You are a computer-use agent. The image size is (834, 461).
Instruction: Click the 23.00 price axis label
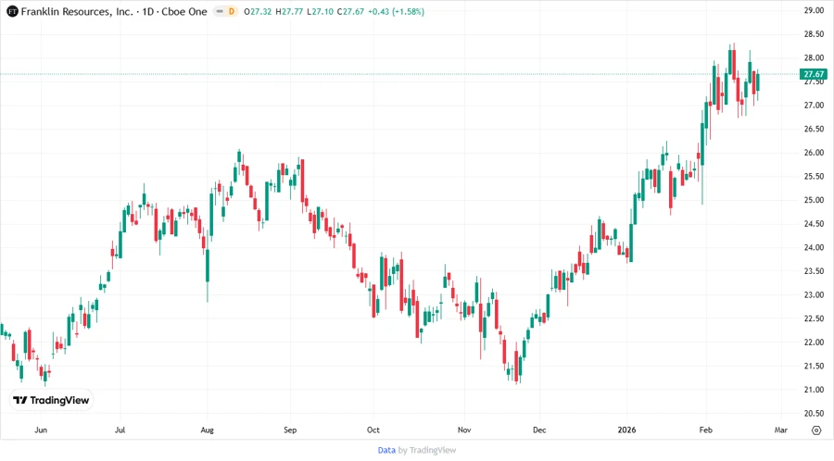814,294
